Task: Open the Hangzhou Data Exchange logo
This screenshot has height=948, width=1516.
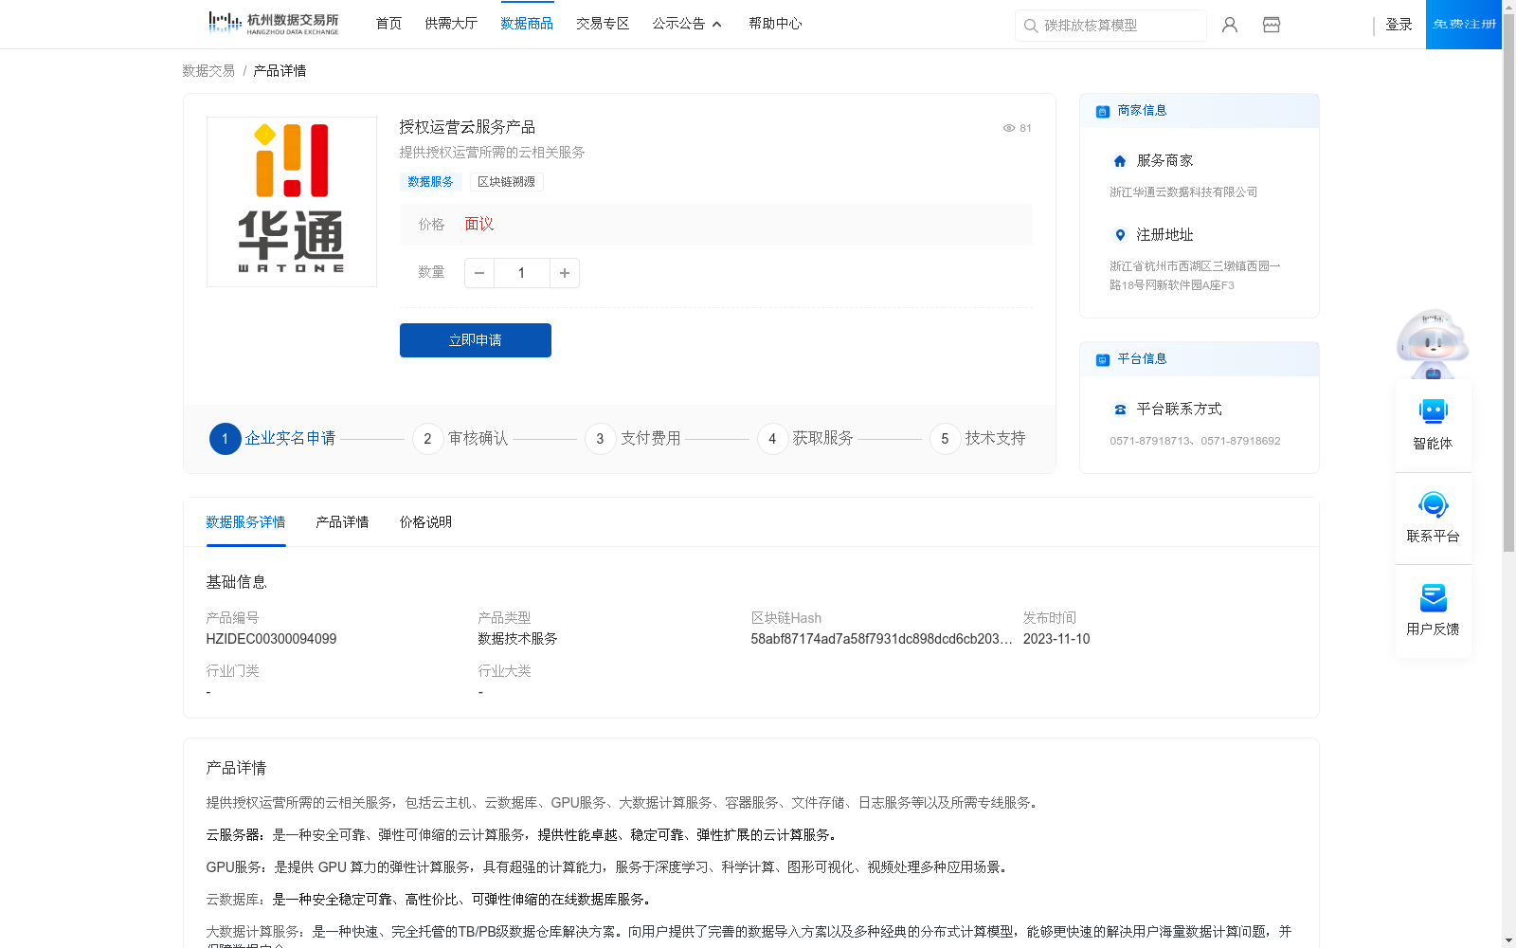Action: click(x=273, y=24)
